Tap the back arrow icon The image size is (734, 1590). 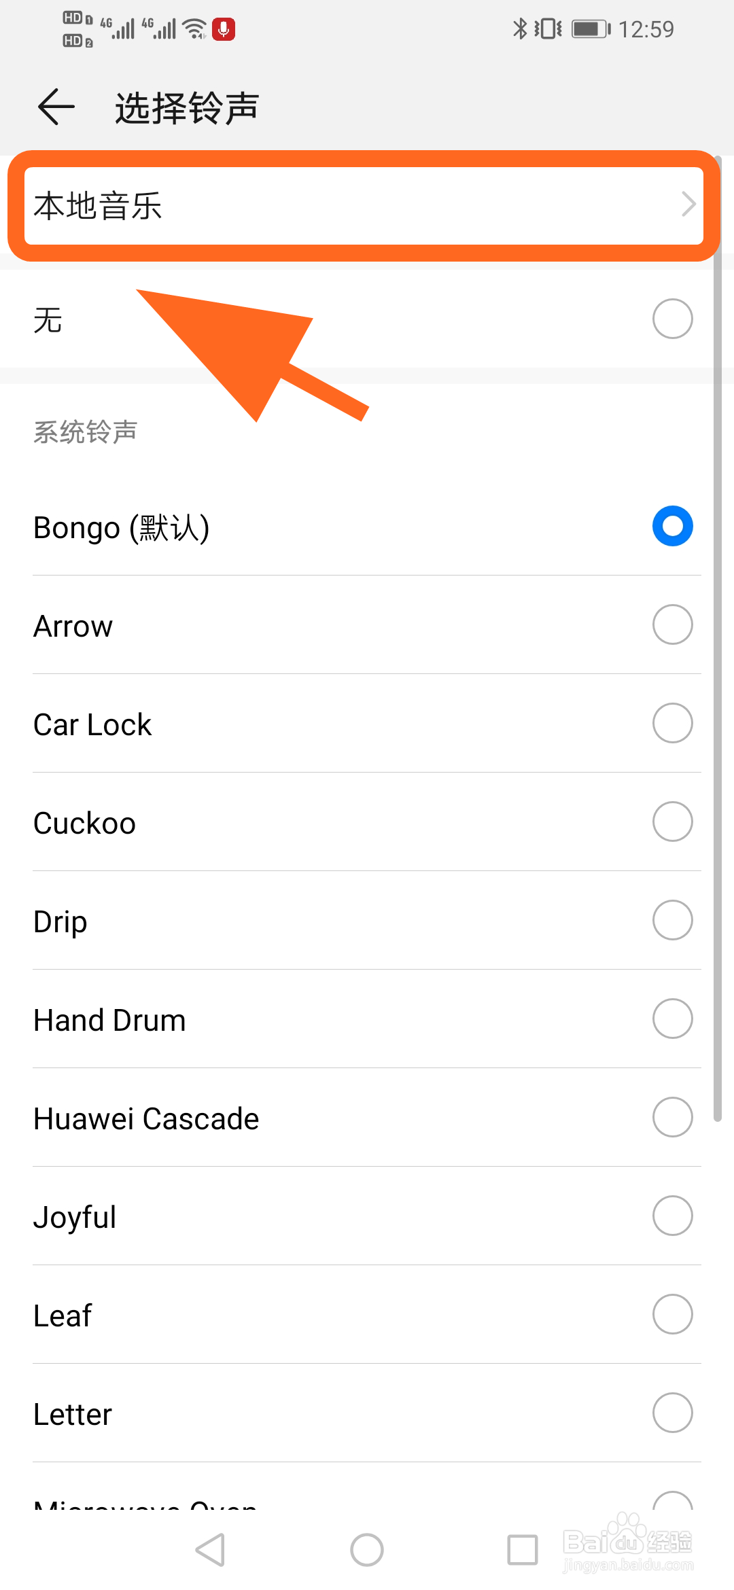pyautogui.click(x=56, y=107)
